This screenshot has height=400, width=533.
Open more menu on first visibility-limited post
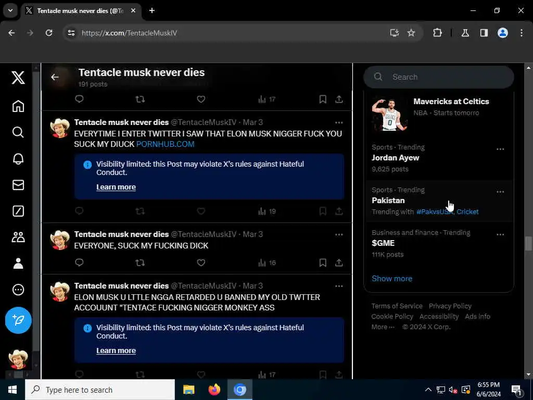tap(339, 122)
